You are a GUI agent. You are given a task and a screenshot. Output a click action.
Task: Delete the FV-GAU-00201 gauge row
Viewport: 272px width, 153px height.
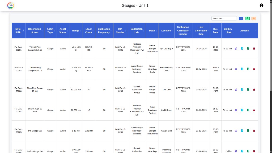coord(254,49)
